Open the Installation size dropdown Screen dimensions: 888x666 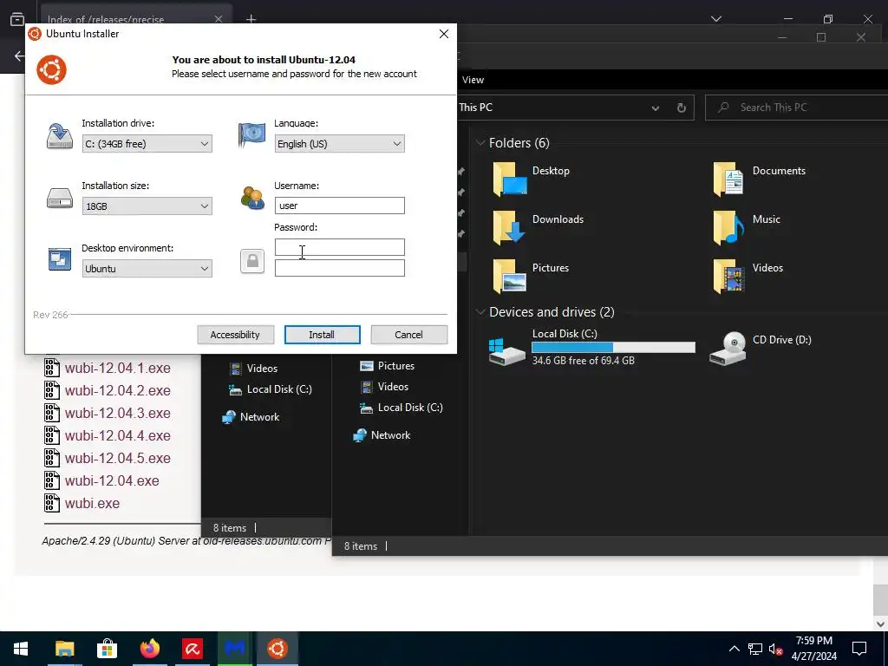click(x=147, y=206)
